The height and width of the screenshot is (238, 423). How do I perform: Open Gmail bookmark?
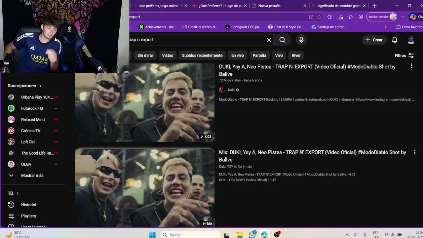click(x=200, y=27)
